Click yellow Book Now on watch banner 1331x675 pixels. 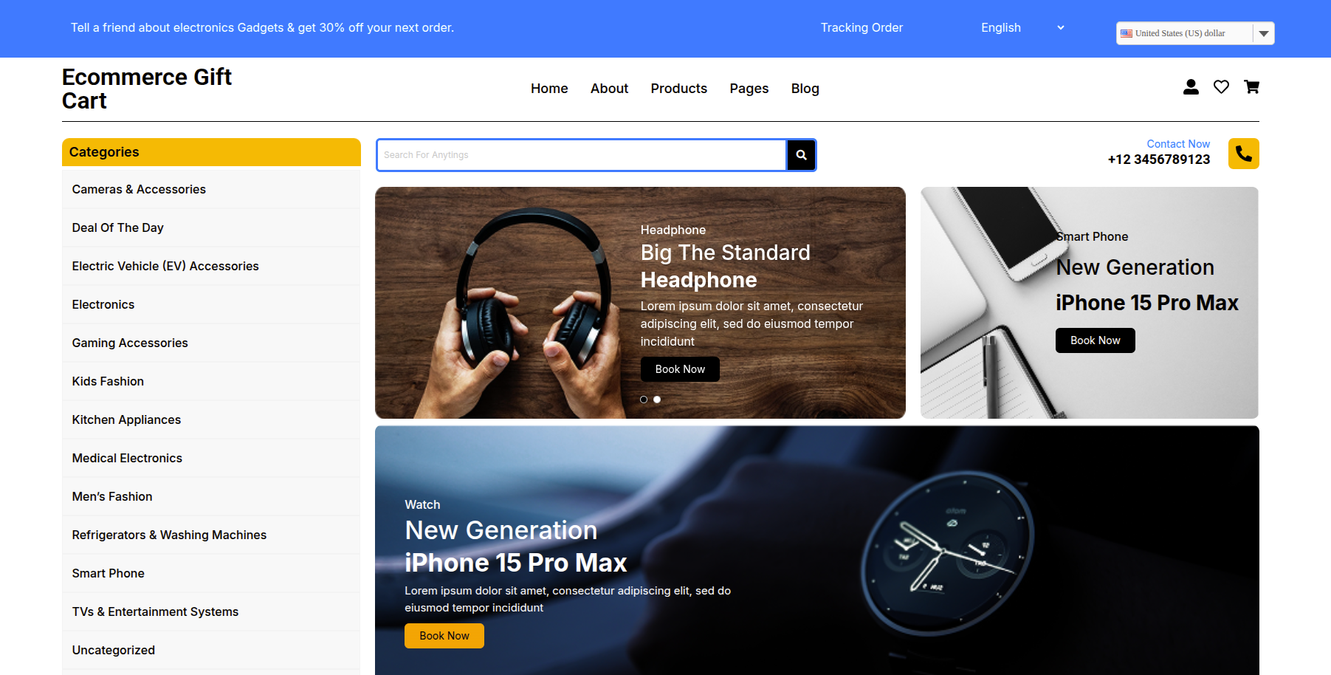pos(444,636)
